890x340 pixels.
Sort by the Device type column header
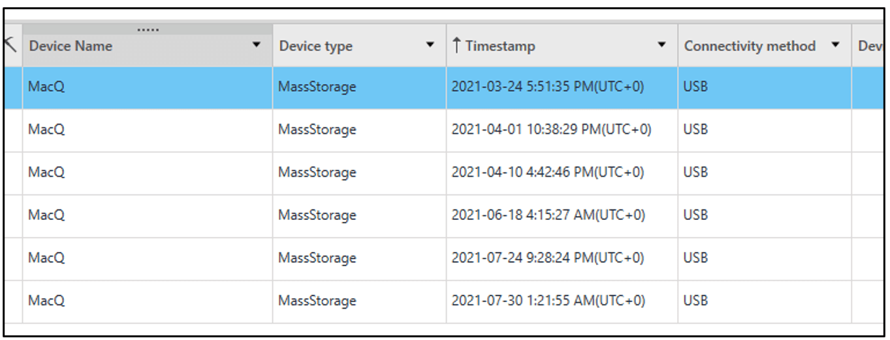316,46
